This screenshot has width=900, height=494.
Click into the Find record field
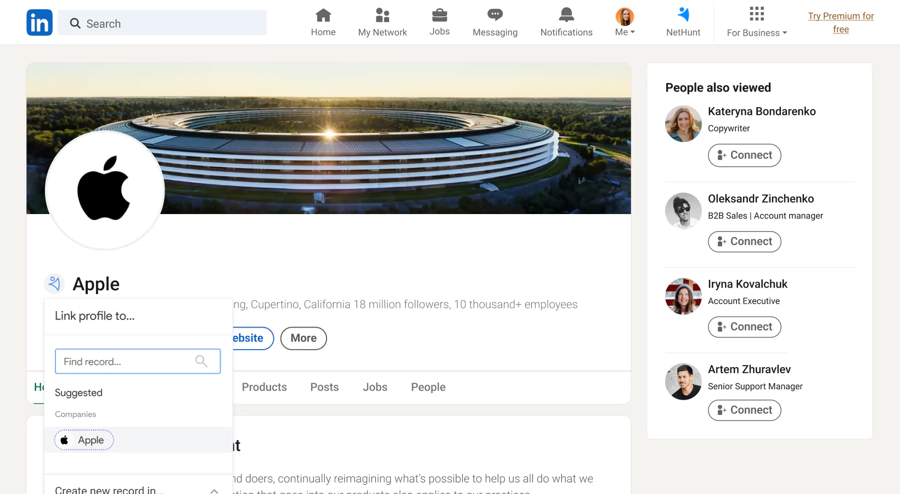tap(138, 361)
